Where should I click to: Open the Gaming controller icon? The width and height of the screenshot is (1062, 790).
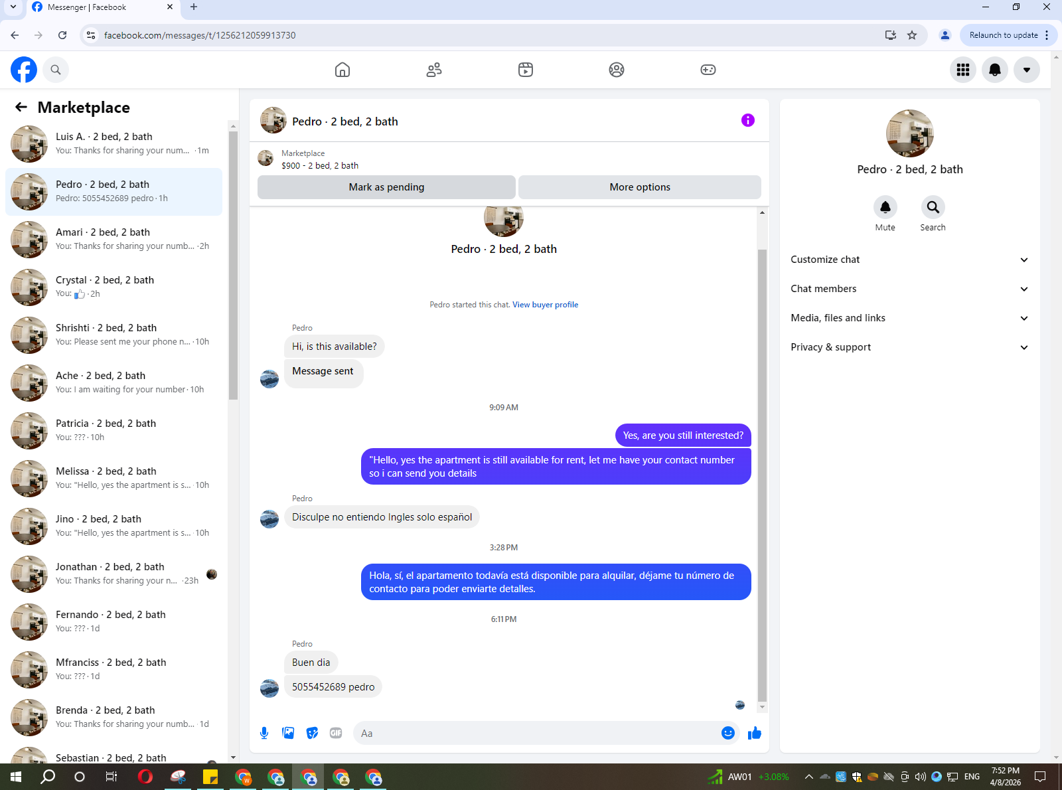tap(708, 70)
